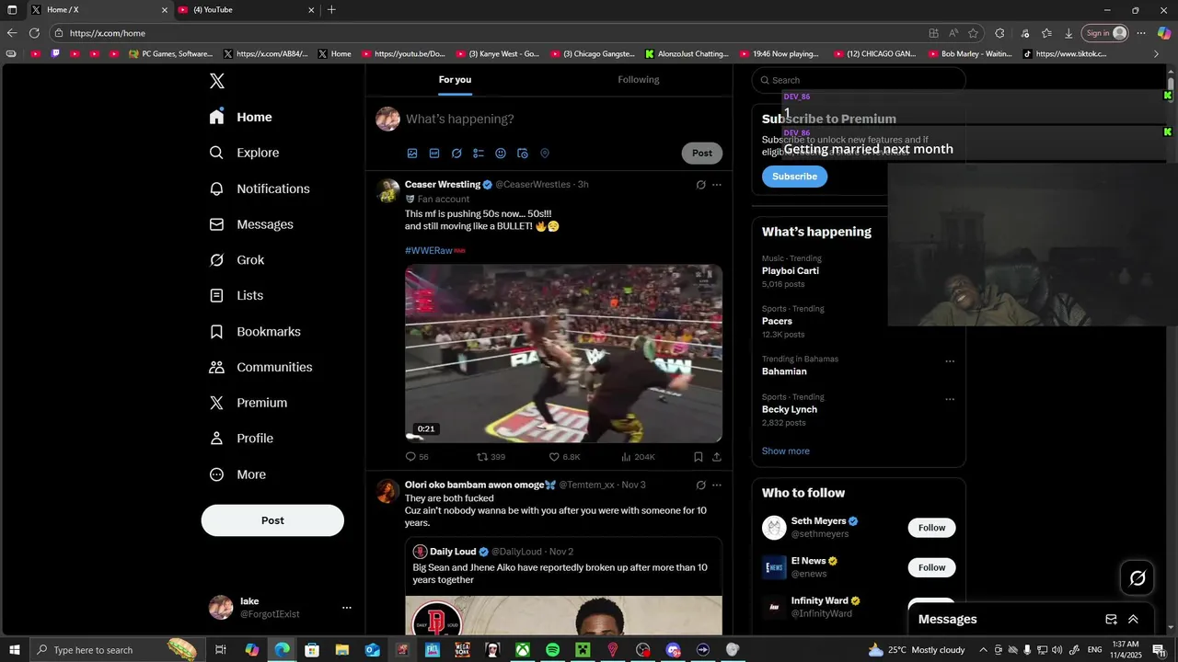Click the X Search box
This screenshot has height=662, width=1178.
(859, 80)
